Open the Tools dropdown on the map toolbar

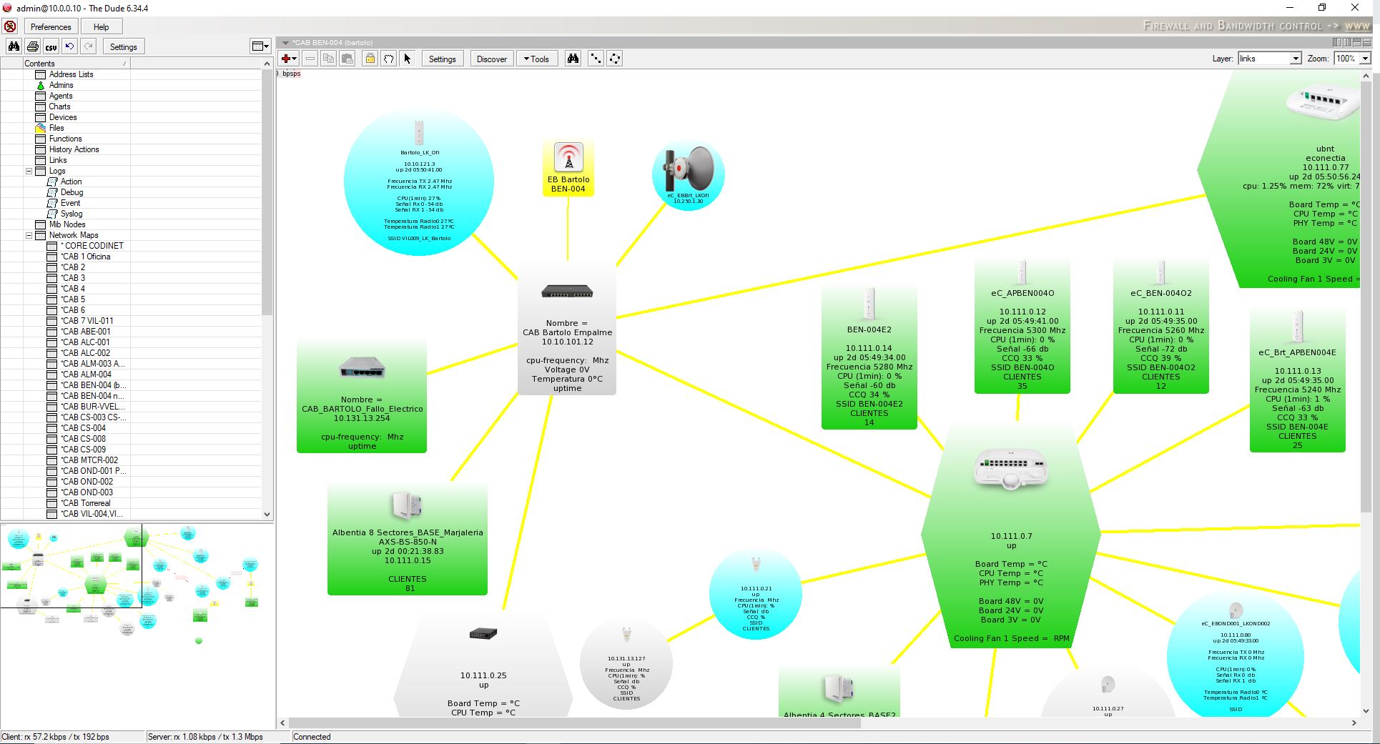point(536,59)
